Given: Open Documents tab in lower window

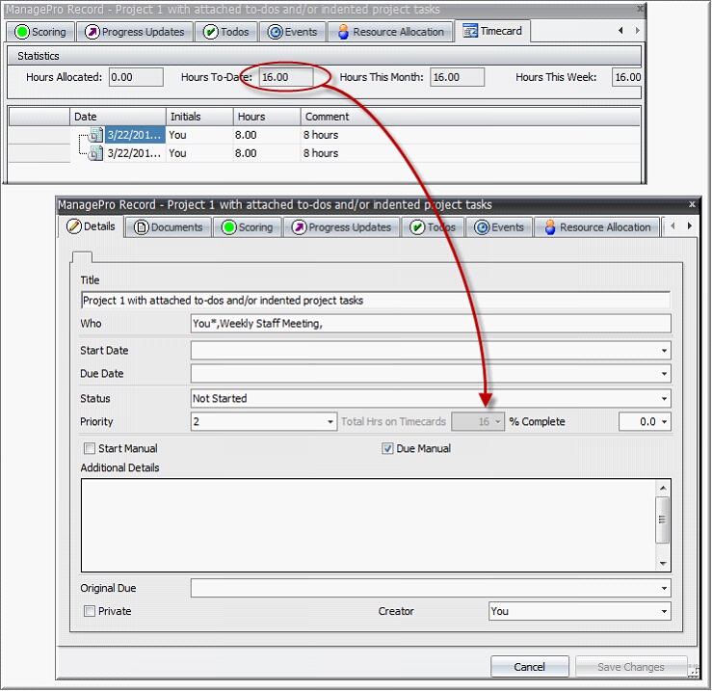Looking at the screenshot, I should pyautogui.click(x=169, y=227).
